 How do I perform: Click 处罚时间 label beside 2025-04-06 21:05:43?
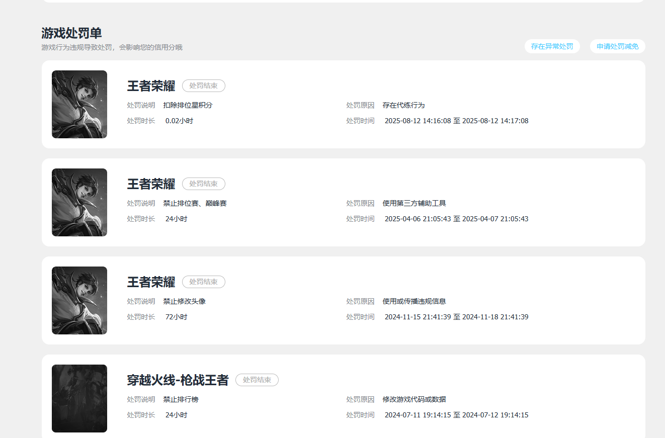point(360,219)
